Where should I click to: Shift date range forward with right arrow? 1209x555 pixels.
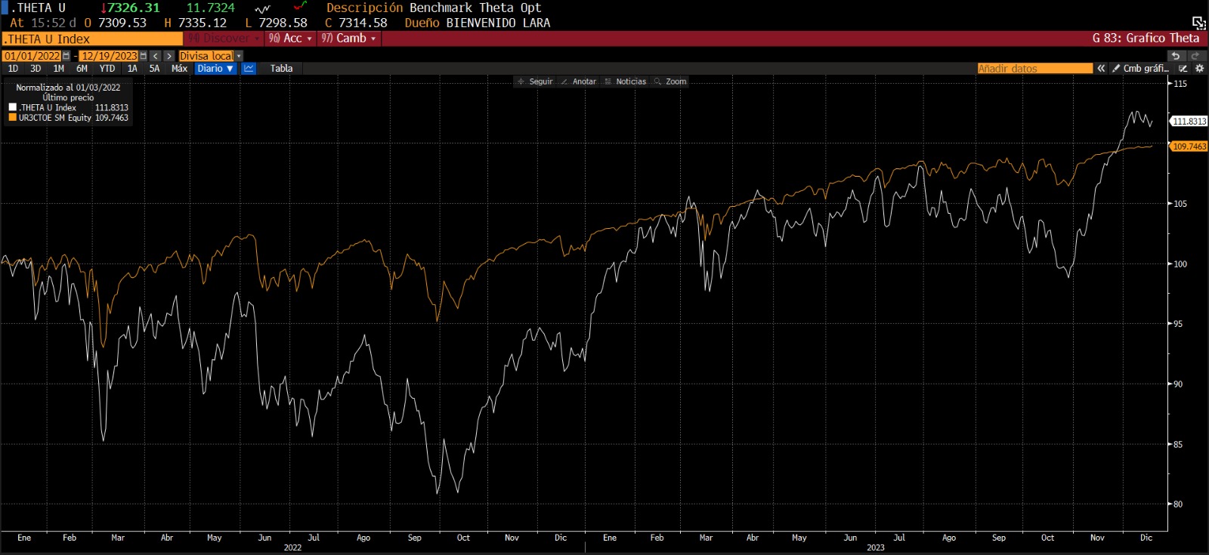(169, 56)
